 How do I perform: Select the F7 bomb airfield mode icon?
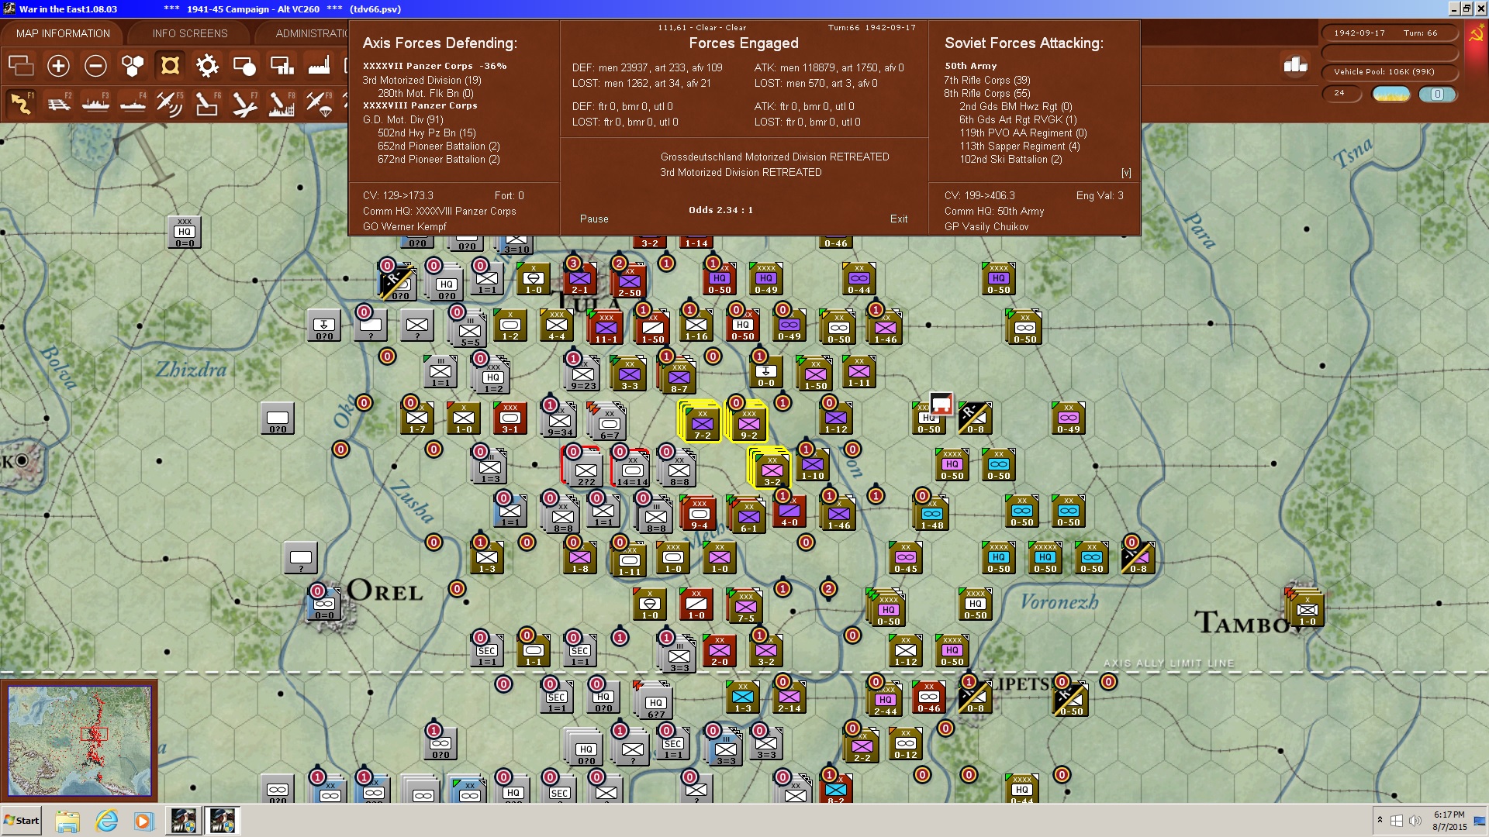click(244, 103)
